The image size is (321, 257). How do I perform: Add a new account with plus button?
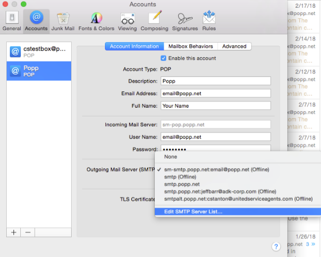tap(14, 233)
